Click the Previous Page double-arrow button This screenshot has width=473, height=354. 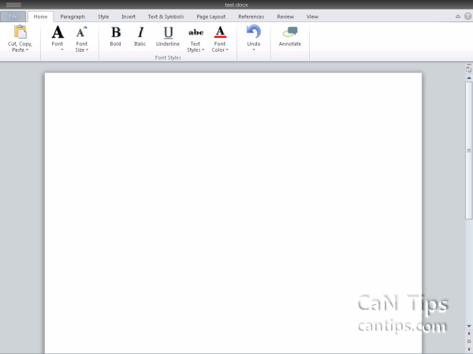(469, 334)
